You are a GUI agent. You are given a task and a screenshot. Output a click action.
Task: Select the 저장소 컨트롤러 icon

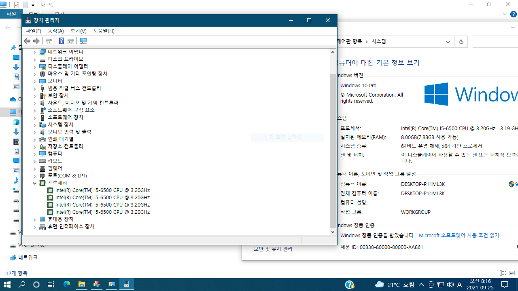[x=42, y=146]
